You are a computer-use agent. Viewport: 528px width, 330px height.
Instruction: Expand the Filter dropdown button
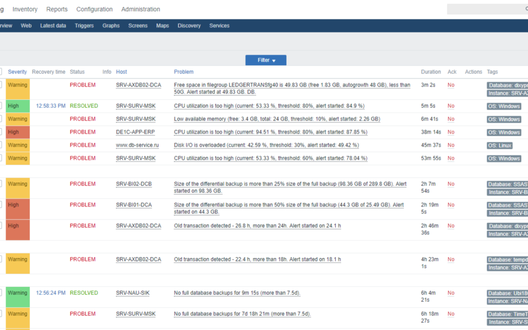point(265,60)
